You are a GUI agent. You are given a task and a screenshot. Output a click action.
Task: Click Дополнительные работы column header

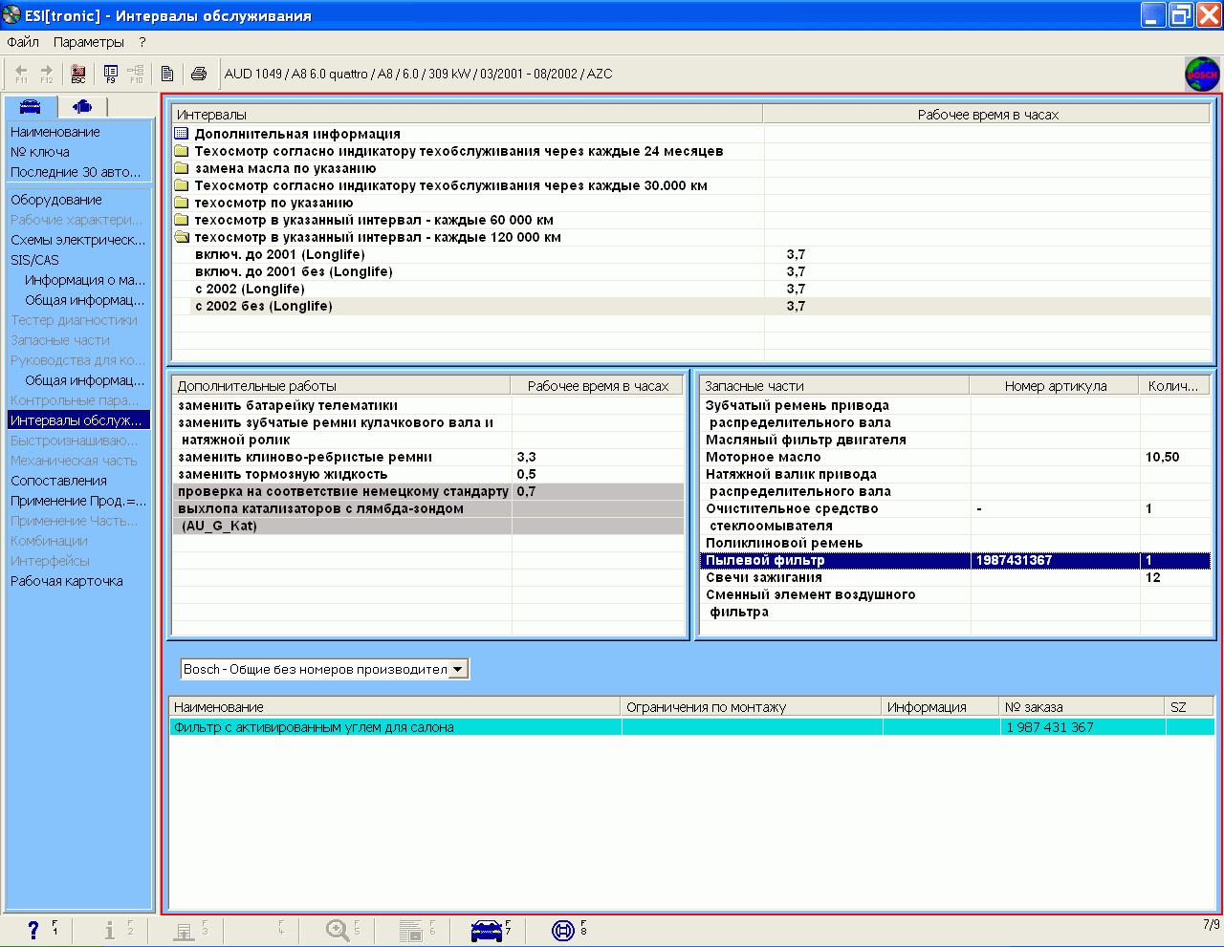[x=341, y=386]
